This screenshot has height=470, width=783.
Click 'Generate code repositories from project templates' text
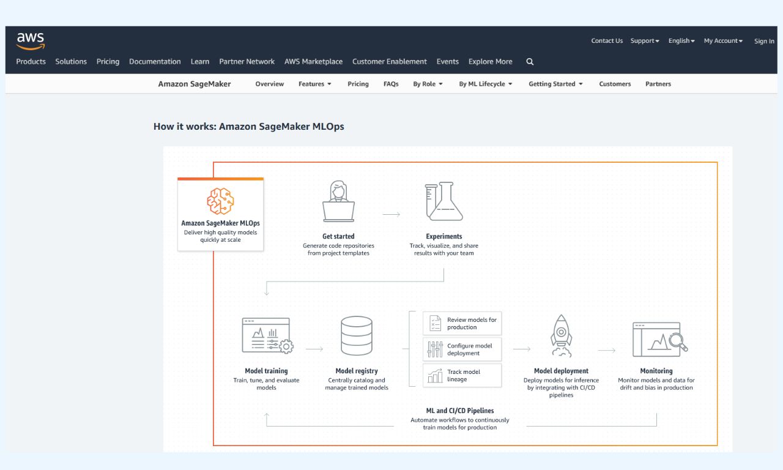point(338,250)
